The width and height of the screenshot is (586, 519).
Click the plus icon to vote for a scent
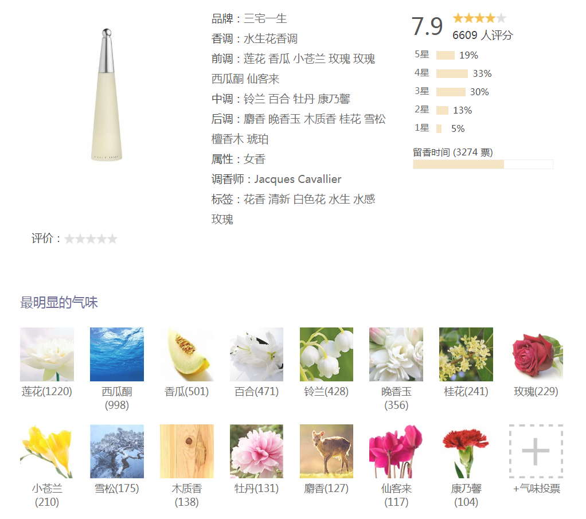pyautogui.click(x=536, y=451)
